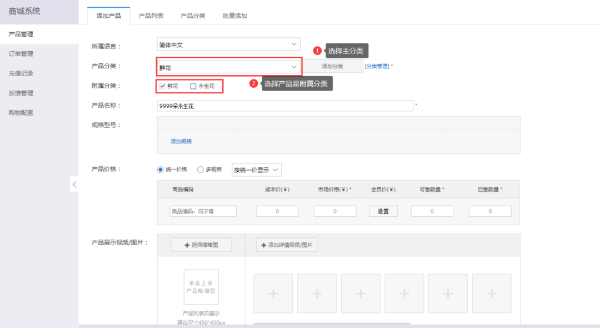Image resolution: width=600 pixels, height=328 pixels.
Task: Click the 产品名称 input field
Action: (285, 106)
